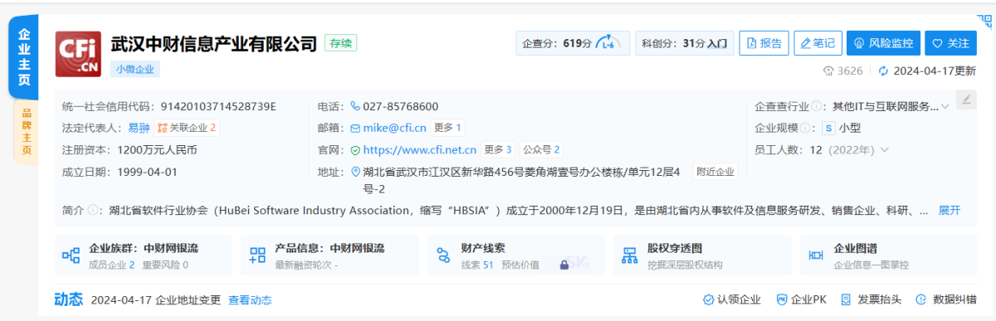Open the 财产线索 card
Viewport: 996px width, 321px height.
[516, 255]
